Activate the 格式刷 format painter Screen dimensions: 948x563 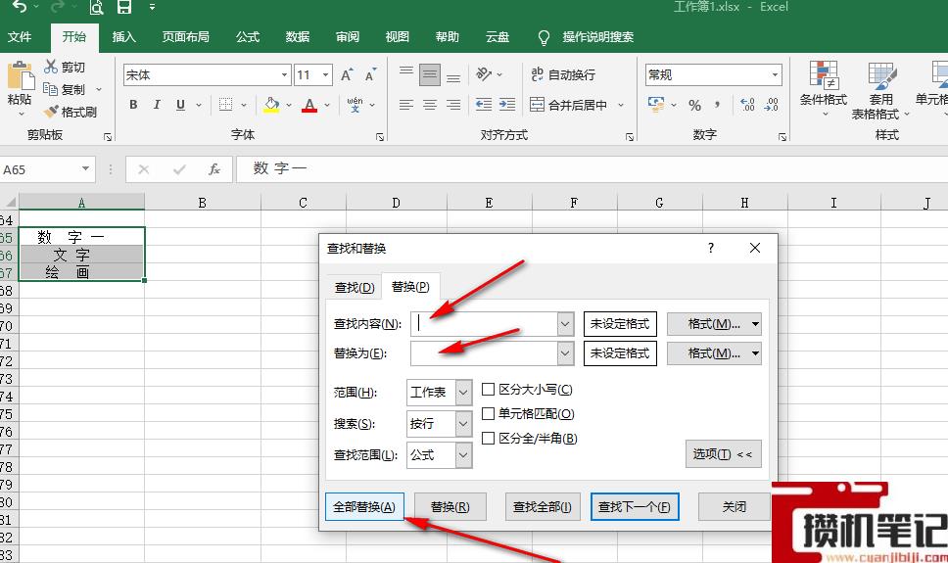pos(71,112)
